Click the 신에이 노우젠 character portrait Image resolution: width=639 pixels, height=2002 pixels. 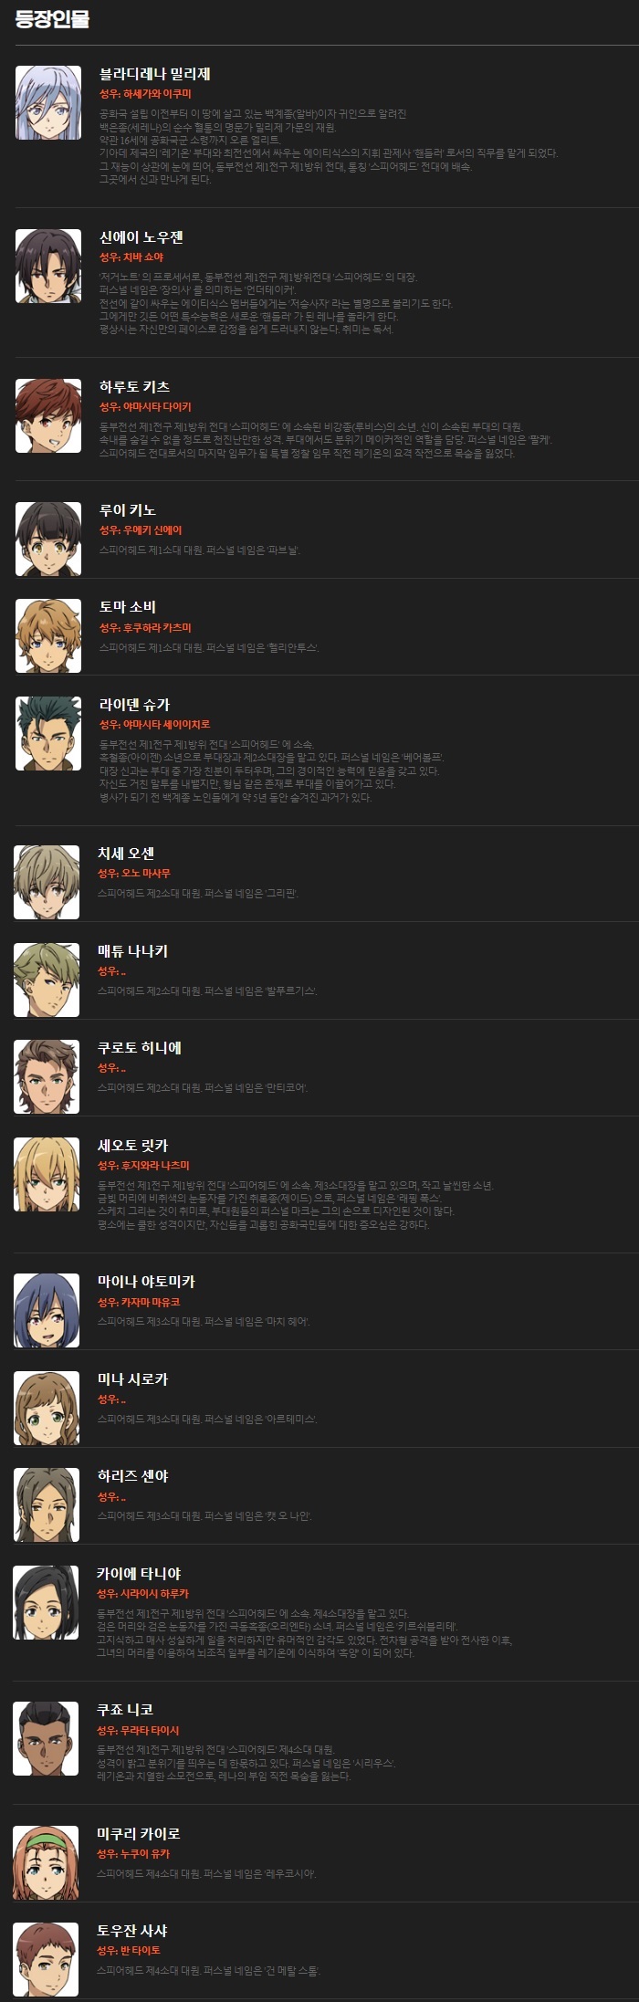click(48, 266)
